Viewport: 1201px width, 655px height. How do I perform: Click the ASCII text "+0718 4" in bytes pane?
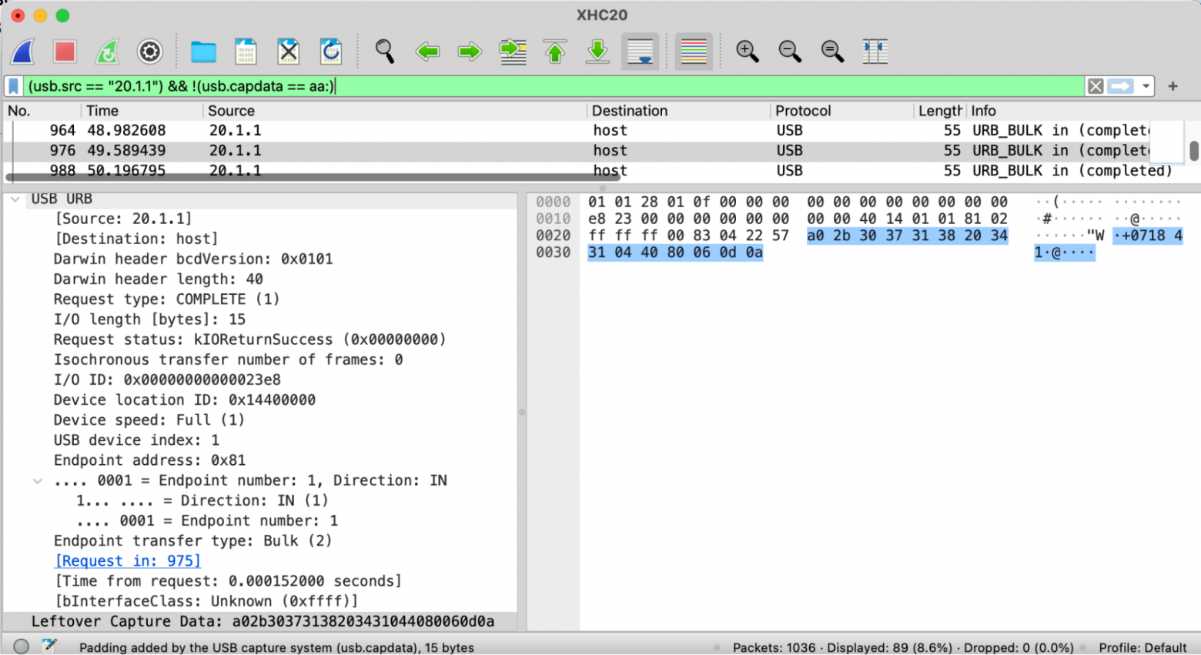click(x=1148, y=236)
